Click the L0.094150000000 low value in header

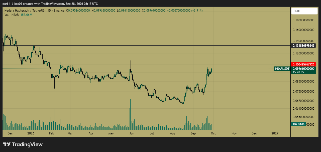pos(129,11)
